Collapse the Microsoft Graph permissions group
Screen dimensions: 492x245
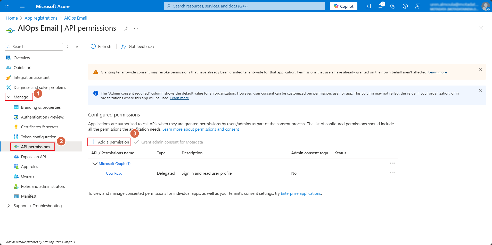click(95, 164)
